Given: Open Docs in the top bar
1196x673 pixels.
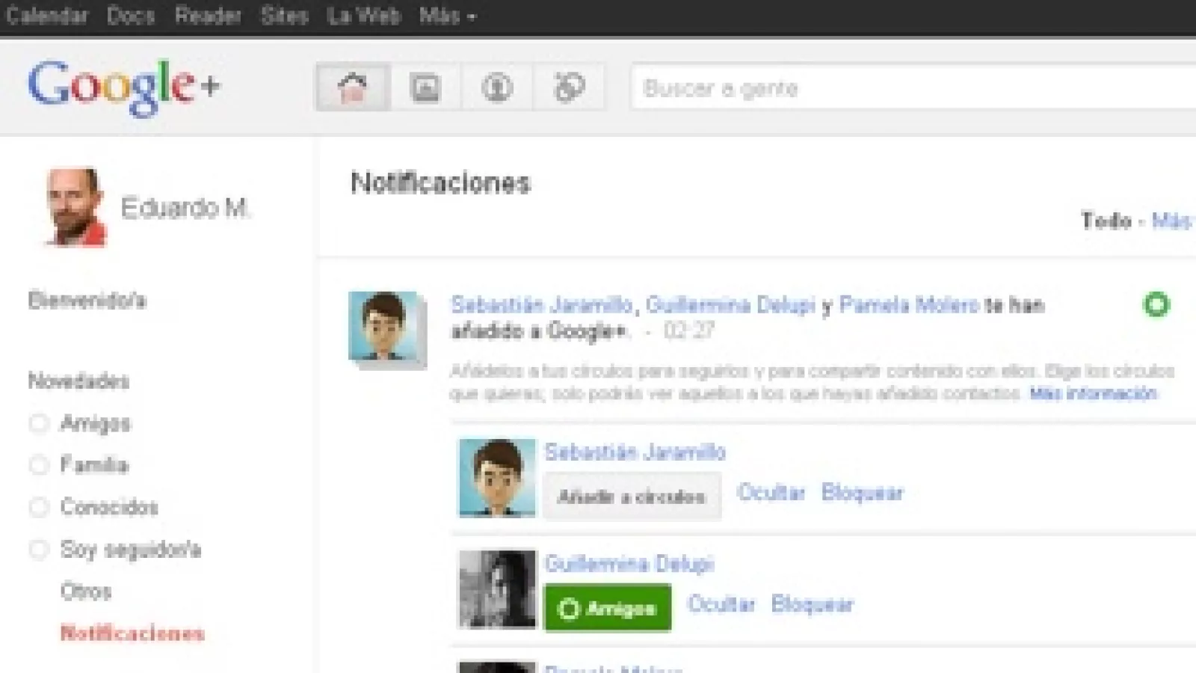Looking at the screenshot, I should click(130, 16).
